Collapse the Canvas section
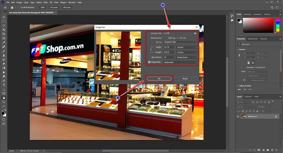This screenshot has height=153, width=283. click(x=237, y=49)
